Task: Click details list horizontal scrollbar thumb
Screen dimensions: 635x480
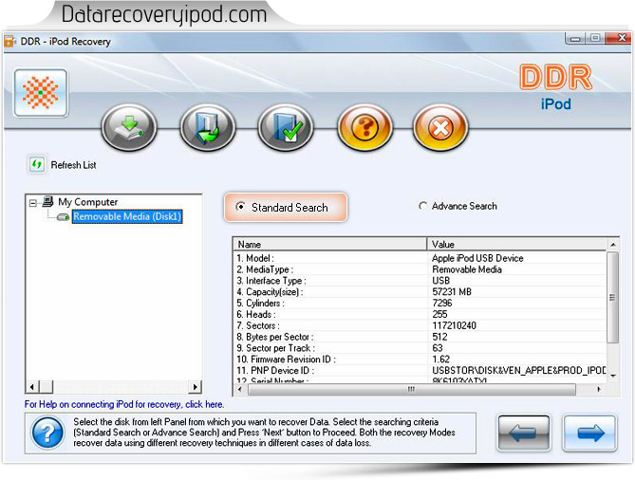Action: click(411, 389)
